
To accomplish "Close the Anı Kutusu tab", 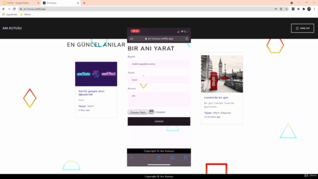I will (x=78, y=3).
